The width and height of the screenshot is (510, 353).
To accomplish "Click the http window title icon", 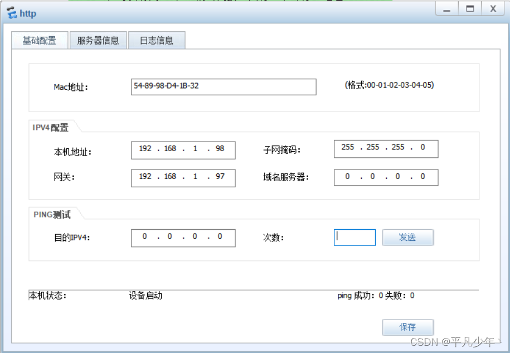I will point(12,13).
